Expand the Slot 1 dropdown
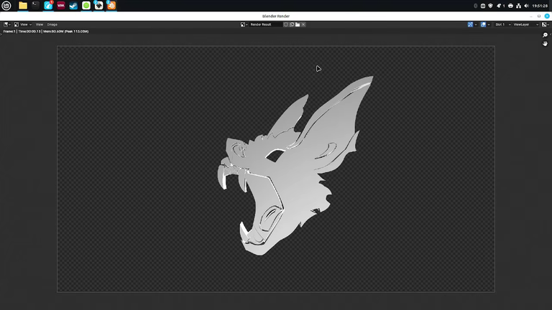The width and height of the screenshot is (552, 310). pos(502,24)
